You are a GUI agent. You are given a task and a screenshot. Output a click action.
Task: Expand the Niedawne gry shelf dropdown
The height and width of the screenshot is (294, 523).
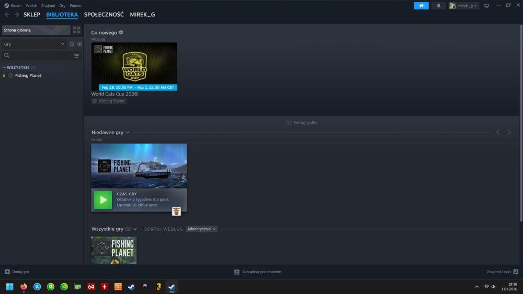click(x=128, y=133)
